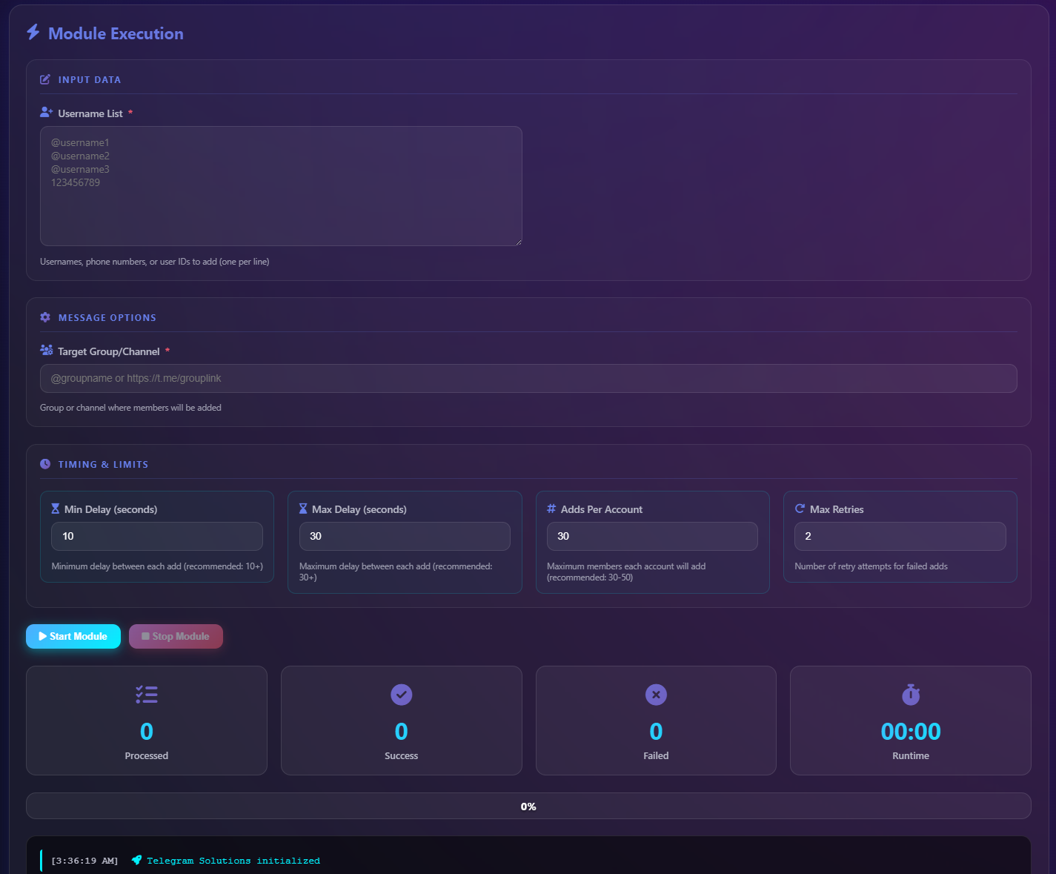Click the hash icon next to Adds Per Account
The width and height of the screenshot is (1056, 874).
pyautogui.click(x=551, y=509)
